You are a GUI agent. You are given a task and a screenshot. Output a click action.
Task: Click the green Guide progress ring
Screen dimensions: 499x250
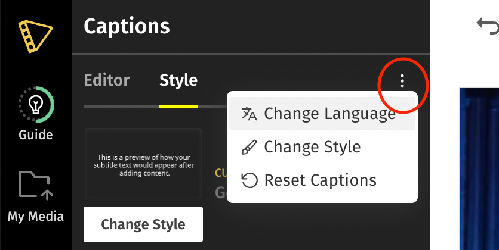pos(36,105)
